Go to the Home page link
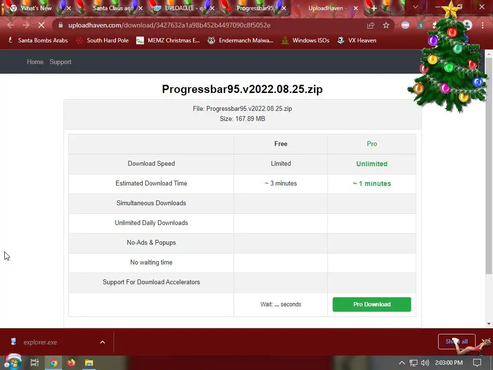The width and height of the screenshot is (493, 370). click(x=35, y=62)
